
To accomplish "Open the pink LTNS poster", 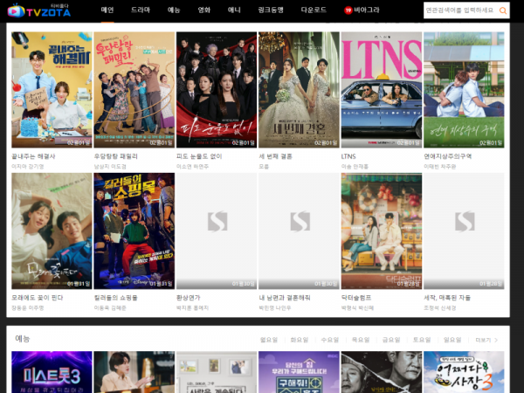I will [381, 90].
